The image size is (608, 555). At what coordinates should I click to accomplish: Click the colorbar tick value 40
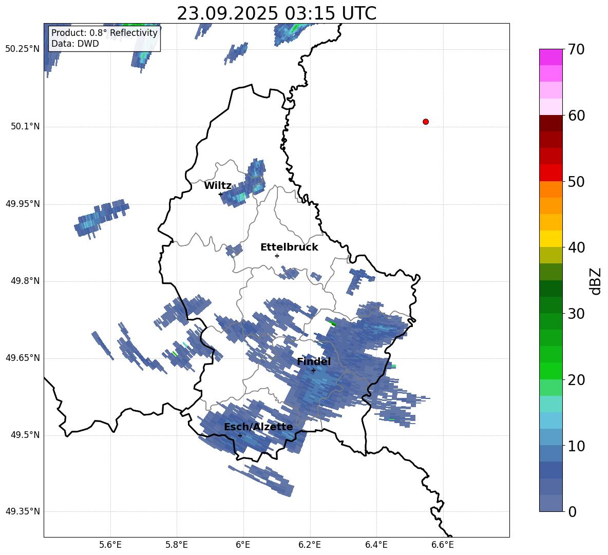point(576,247)
